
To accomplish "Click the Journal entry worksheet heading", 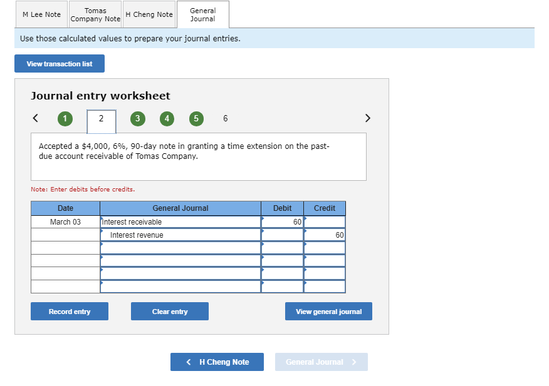I will click(x=100, y=96).
